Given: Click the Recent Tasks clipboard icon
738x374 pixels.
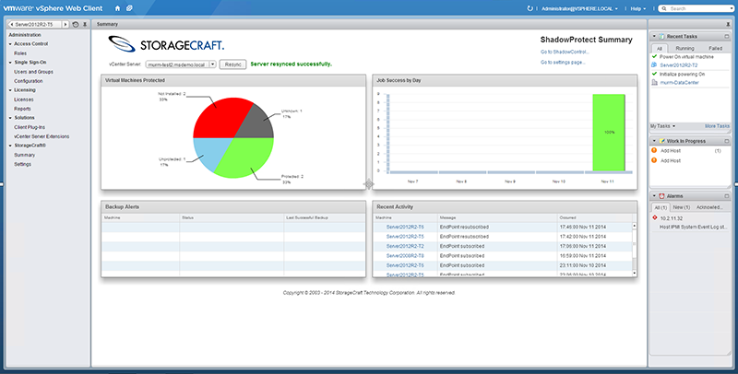Looking at the screenshot, I should [661, 36].
